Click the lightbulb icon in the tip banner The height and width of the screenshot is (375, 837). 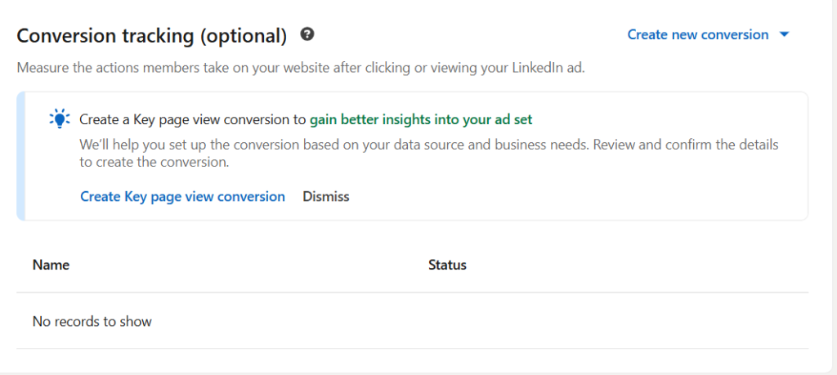click(60, 119)
